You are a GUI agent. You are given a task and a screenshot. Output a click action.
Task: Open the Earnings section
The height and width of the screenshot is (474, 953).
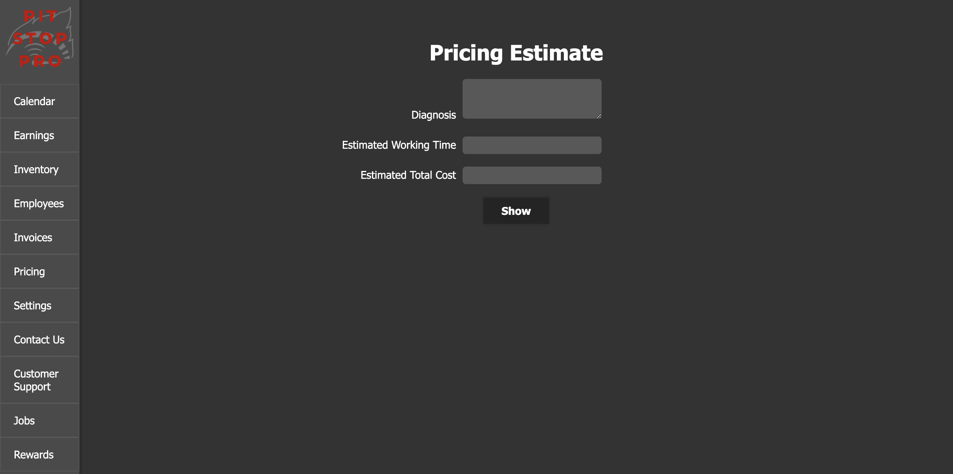(x=39, y=135)
